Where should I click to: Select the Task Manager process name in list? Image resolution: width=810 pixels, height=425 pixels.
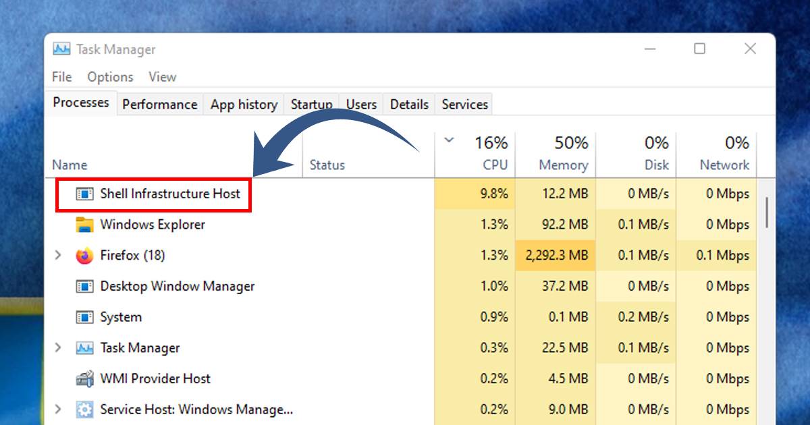pos(140,348)
